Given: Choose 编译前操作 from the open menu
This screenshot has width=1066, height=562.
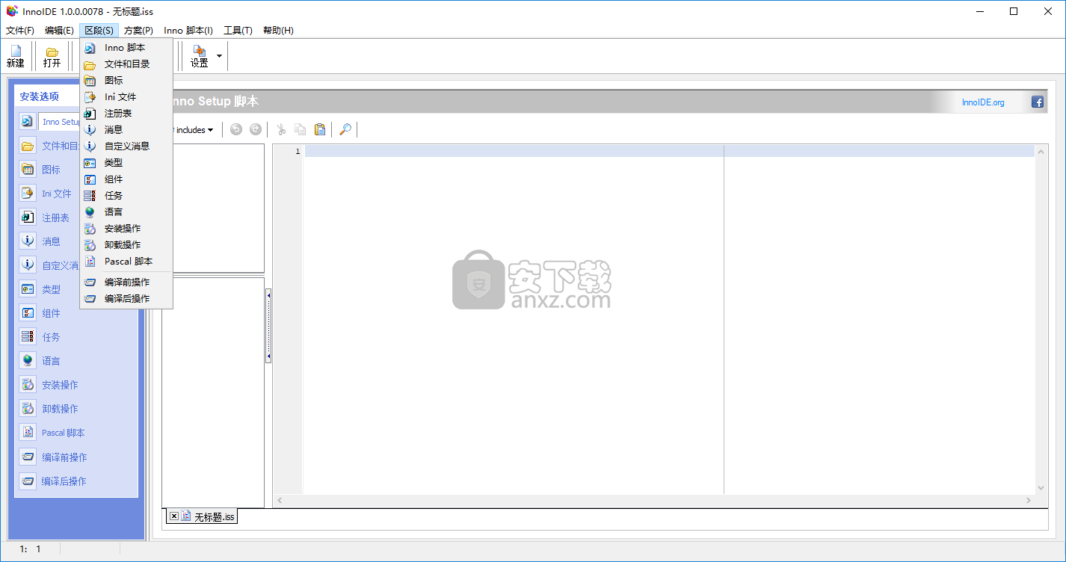Looking at the screenshot, I should point(127,282).
